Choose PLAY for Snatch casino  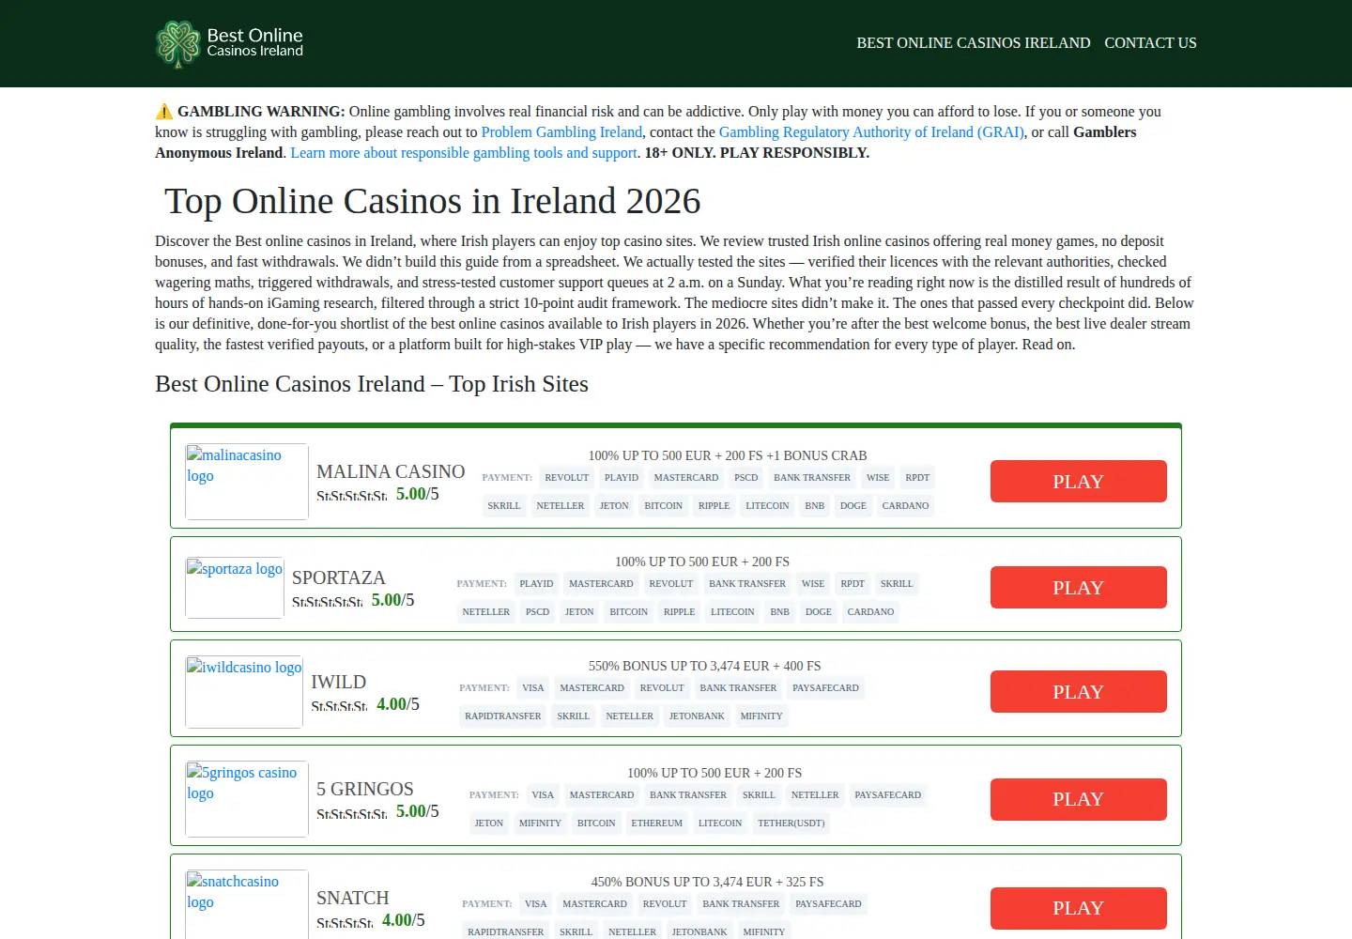[1079, 908]
